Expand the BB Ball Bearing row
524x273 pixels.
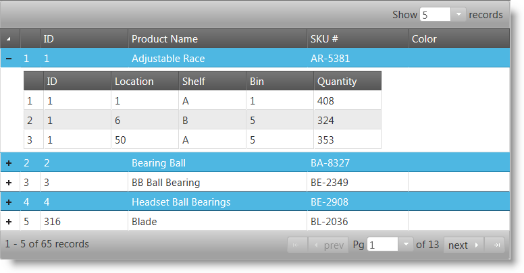(x=9, y=183)
